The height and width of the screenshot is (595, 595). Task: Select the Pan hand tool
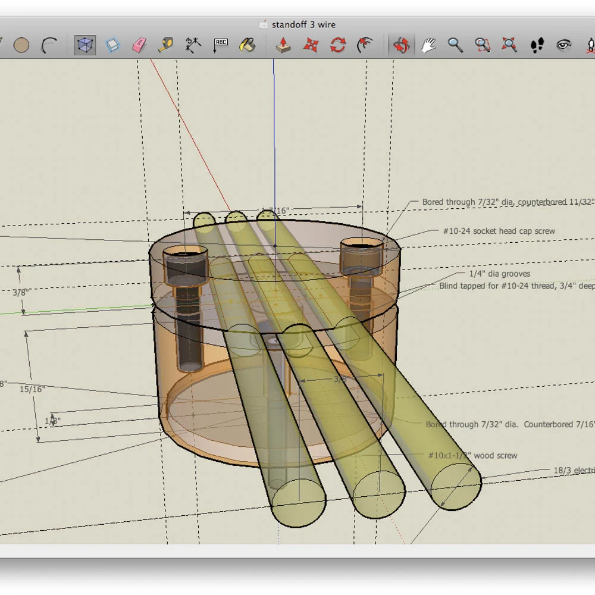pos(428,46)
